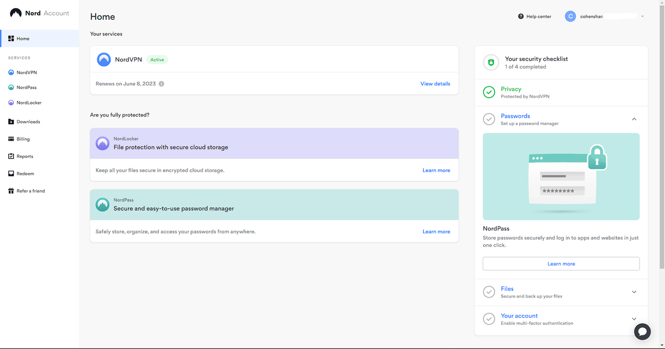Click the NordPass password manager banner
The image size is (665, 349).
point(274,205)
